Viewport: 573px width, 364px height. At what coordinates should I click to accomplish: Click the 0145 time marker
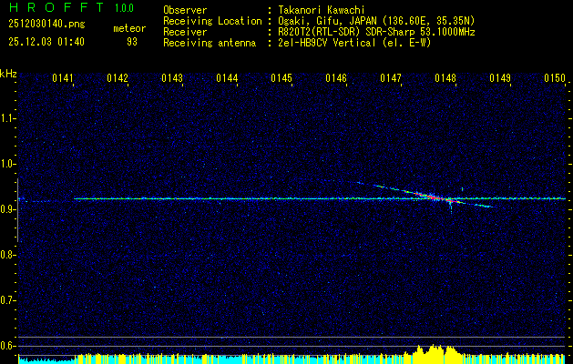[x=281, y=79]
